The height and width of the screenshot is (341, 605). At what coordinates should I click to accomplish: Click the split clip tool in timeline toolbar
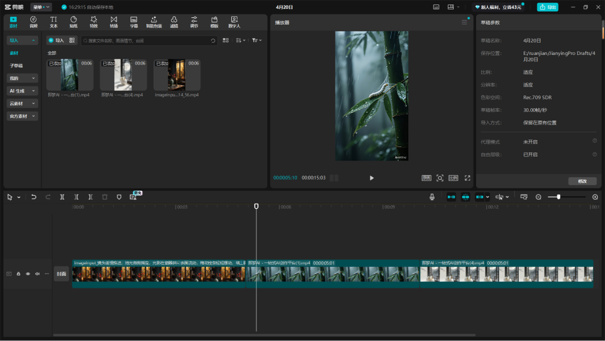point(62,197)
